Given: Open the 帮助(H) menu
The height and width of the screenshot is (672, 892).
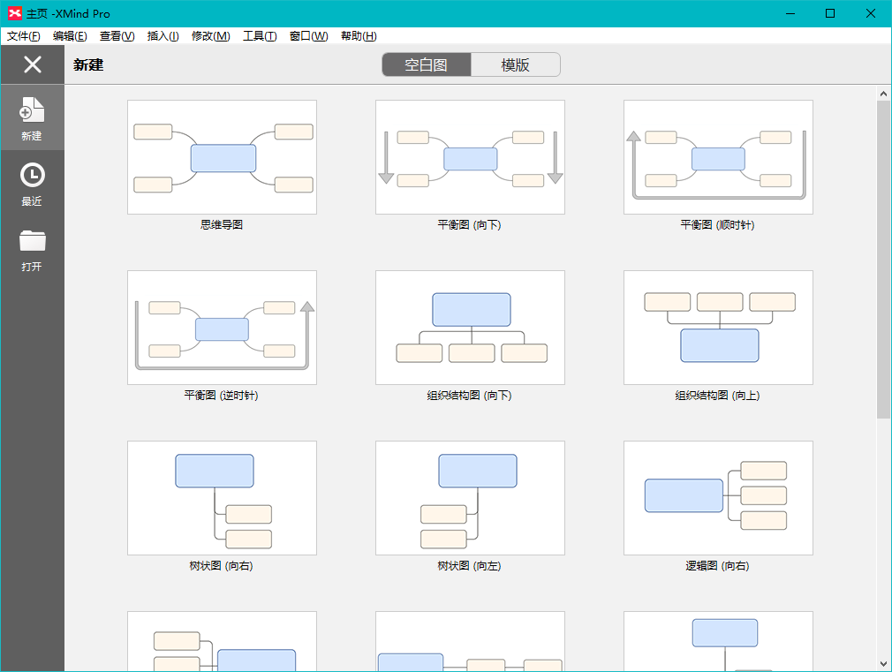Looking at the screenshot, I should 359,36.
